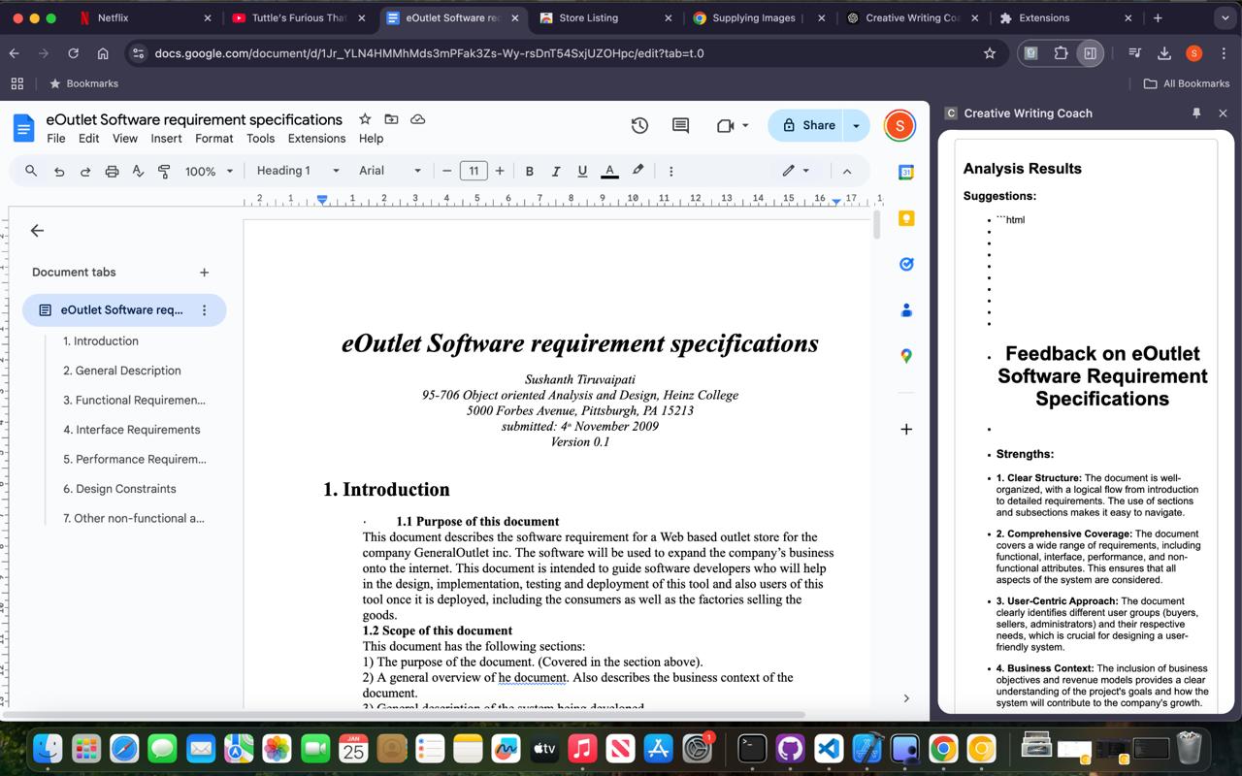
Task: Open the Insert menu
Action: 166,138
